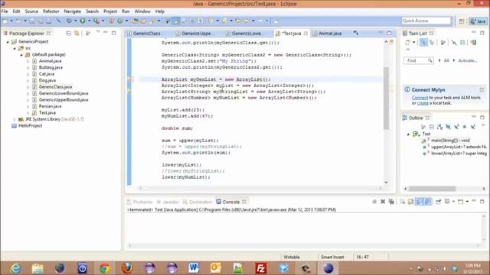Open the Refactor menu

[x=51, y=11]
